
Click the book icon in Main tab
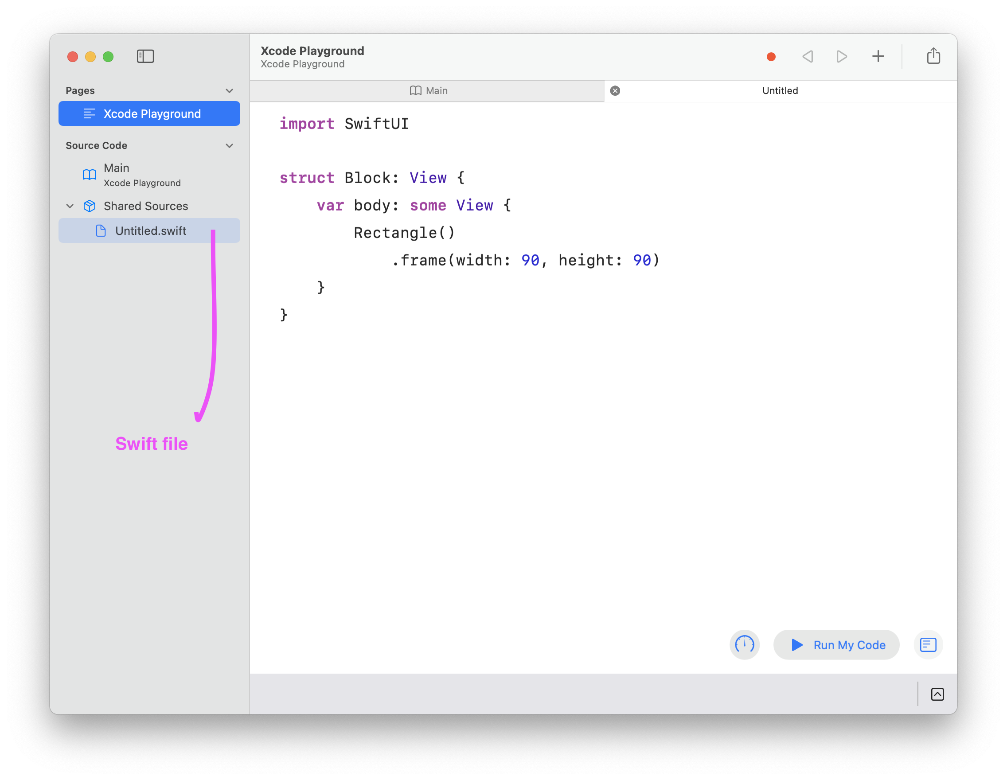415,90
